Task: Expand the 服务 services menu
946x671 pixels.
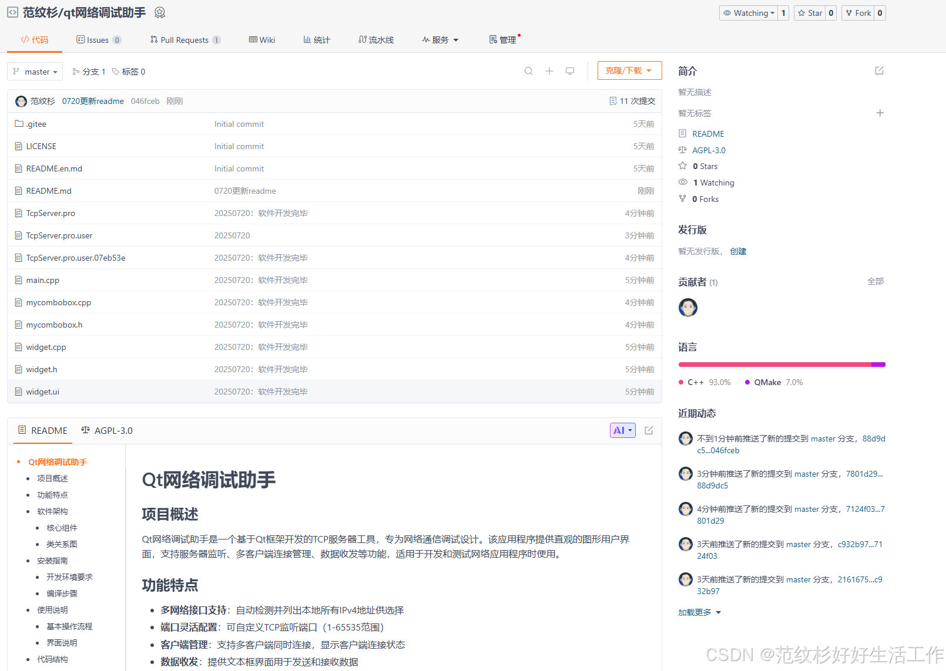Action: pos(440,40)
